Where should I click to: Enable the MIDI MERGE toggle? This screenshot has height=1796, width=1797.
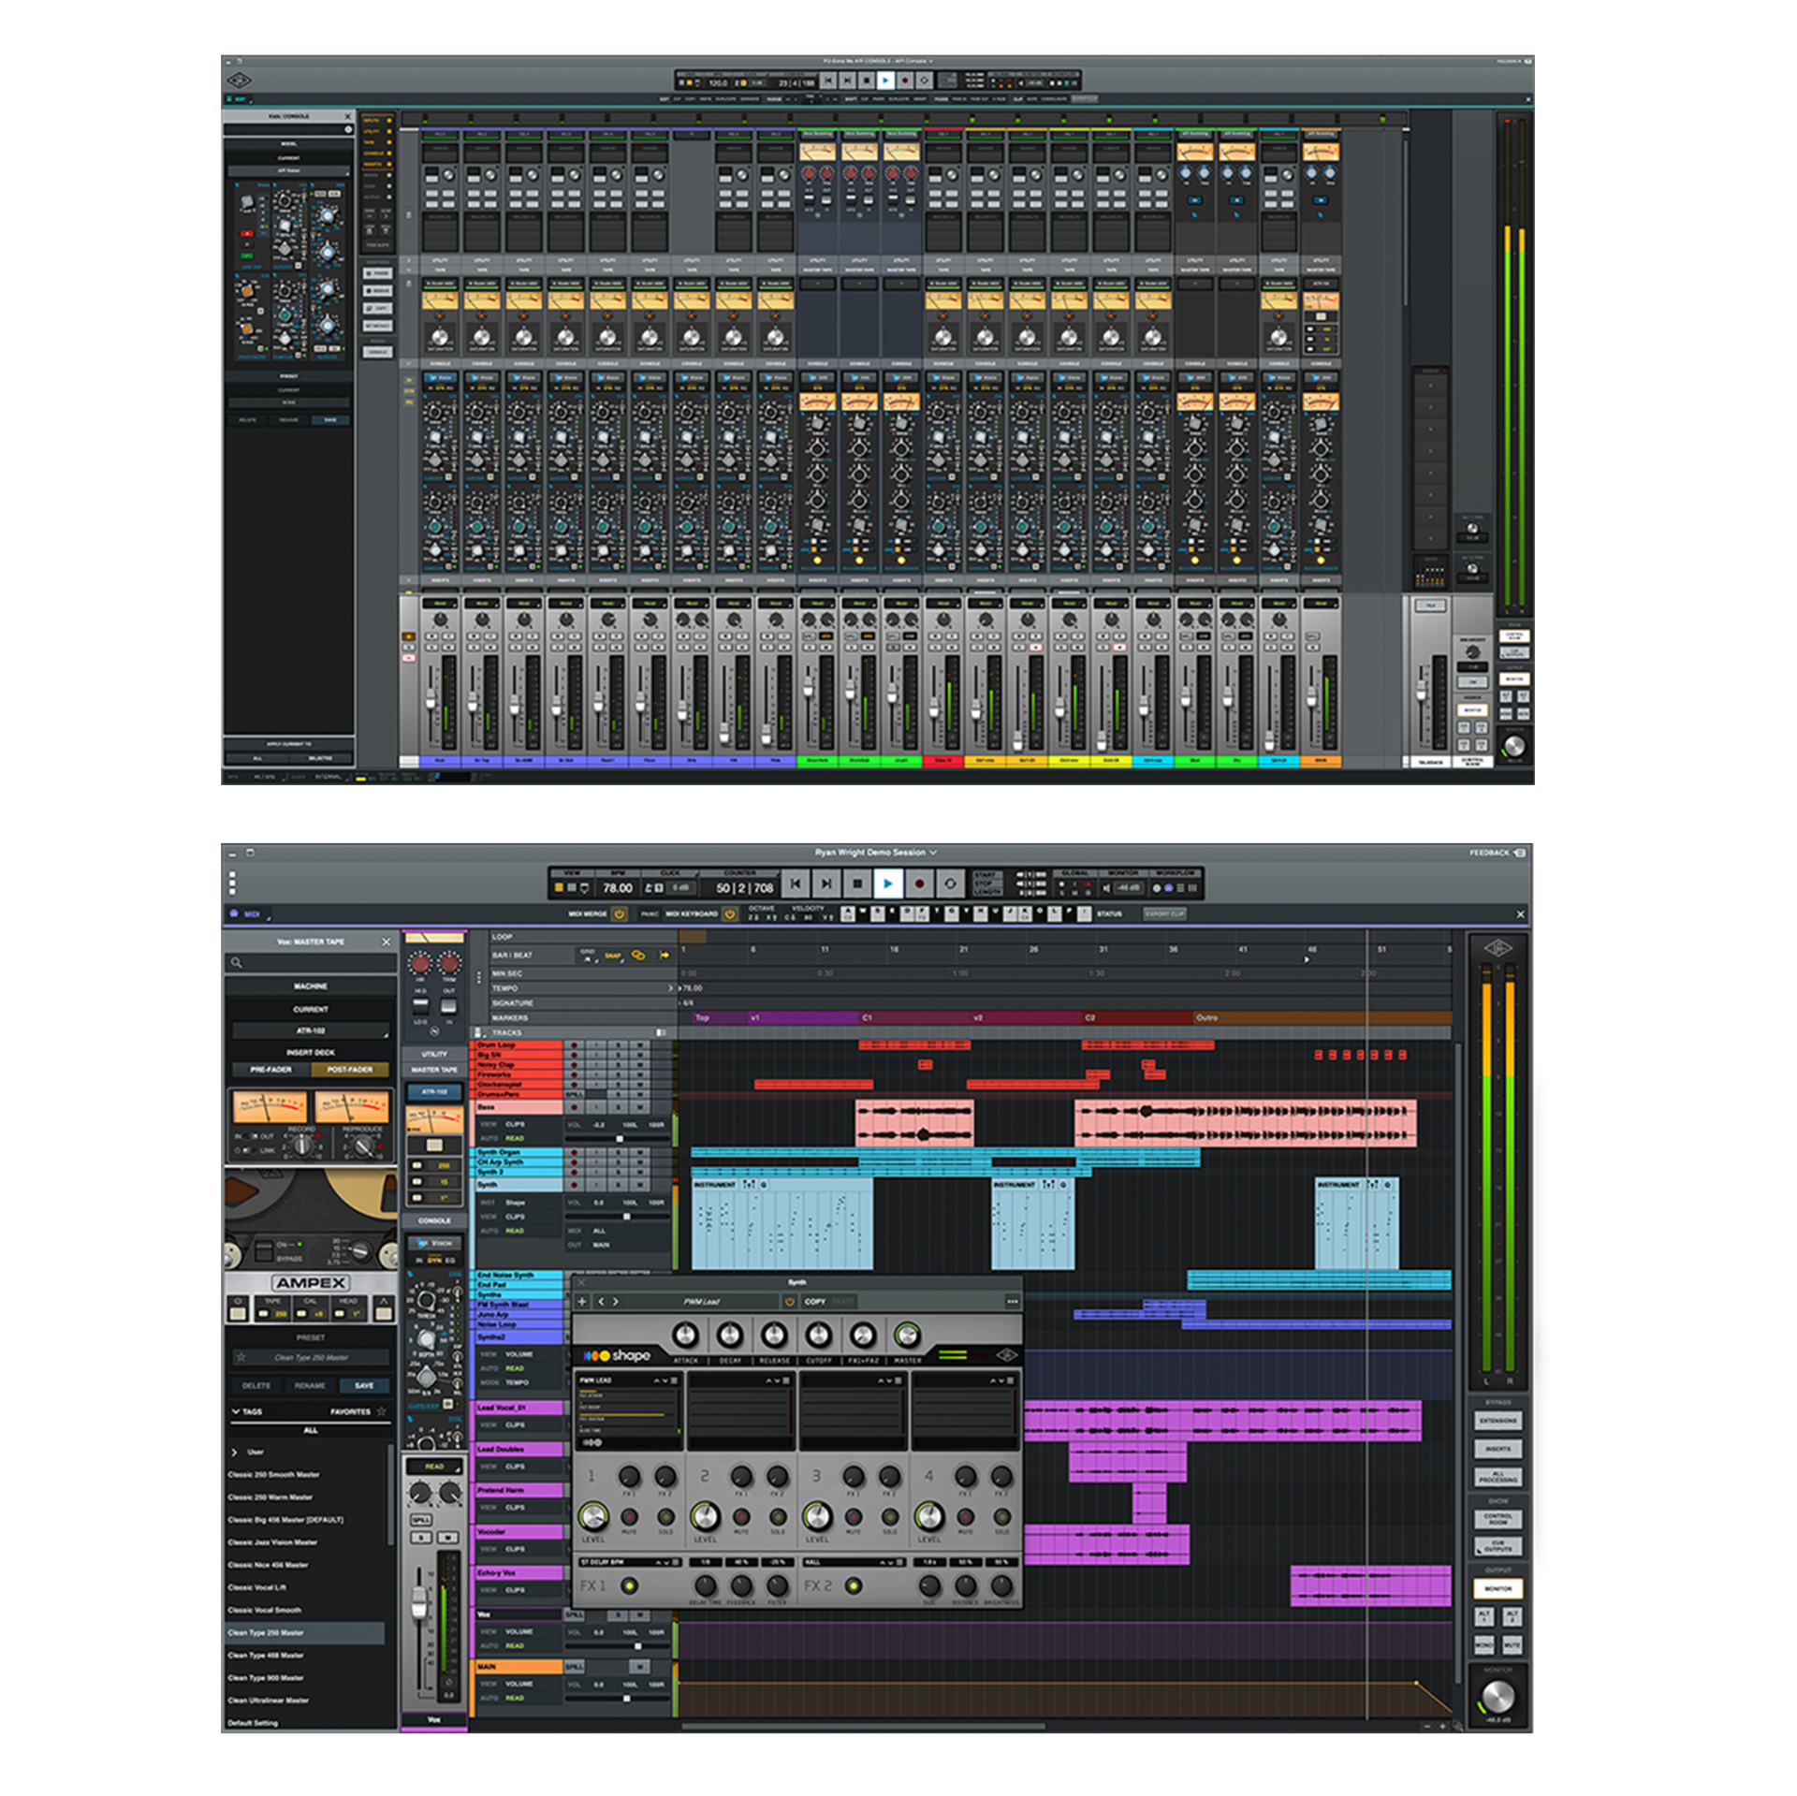pyautogui.click(x=619, y=914)
